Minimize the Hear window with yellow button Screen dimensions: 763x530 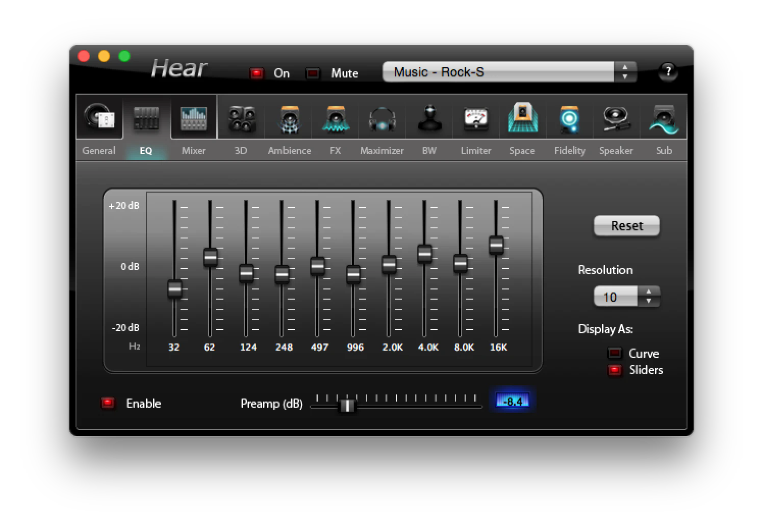104,56
